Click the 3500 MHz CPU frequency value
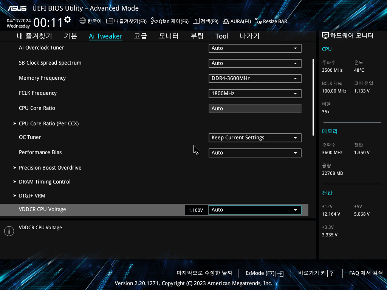Image resolution: width=387 pixels, height=290 pixels. pos(332,70)
